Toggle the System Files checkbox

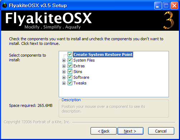(x=70, y=60)
